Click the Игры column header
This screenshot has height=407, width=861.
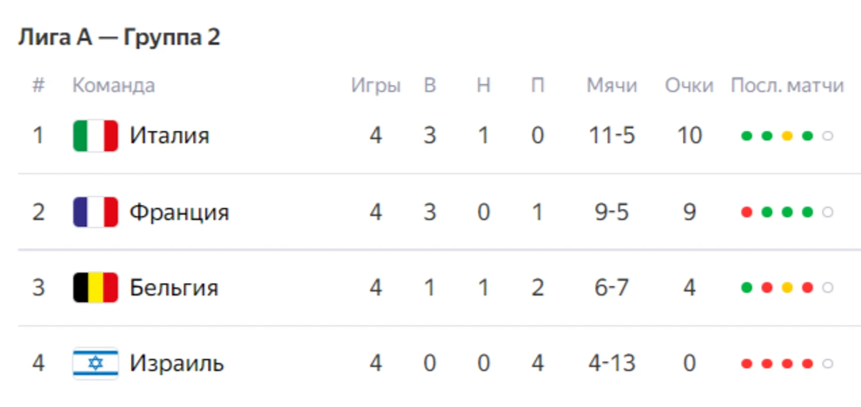tap(376, 86)
